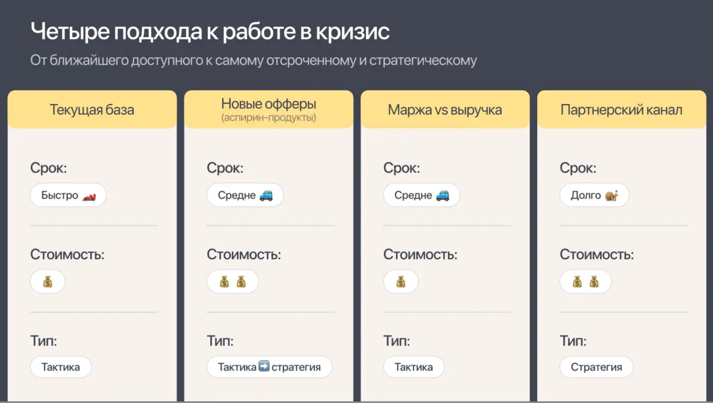
Task: Select the Партнерский канал card header
Action: [621, 109]
